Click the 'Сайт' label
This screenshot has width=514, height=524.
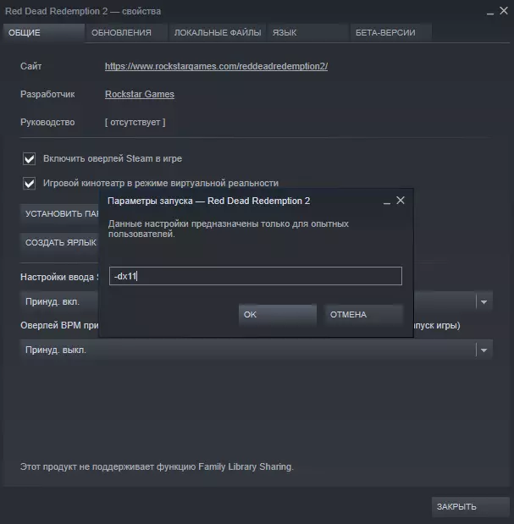[x=30, y=66]
